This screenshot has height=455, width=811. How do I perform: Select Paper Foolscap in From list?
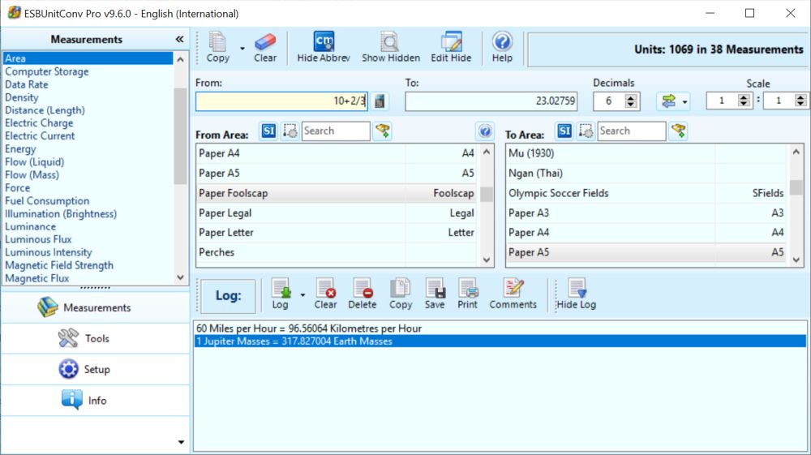[337, 193]
